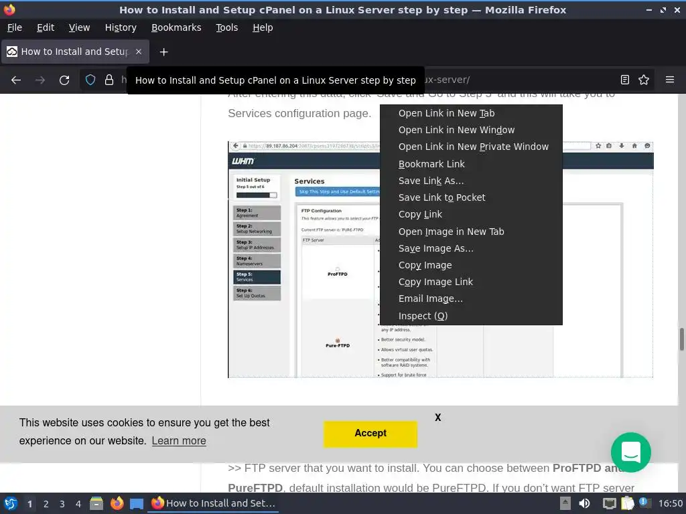Open the update notifier tray icon
Image resolution: width=686 pixels, height=514 pixels.
644,503
